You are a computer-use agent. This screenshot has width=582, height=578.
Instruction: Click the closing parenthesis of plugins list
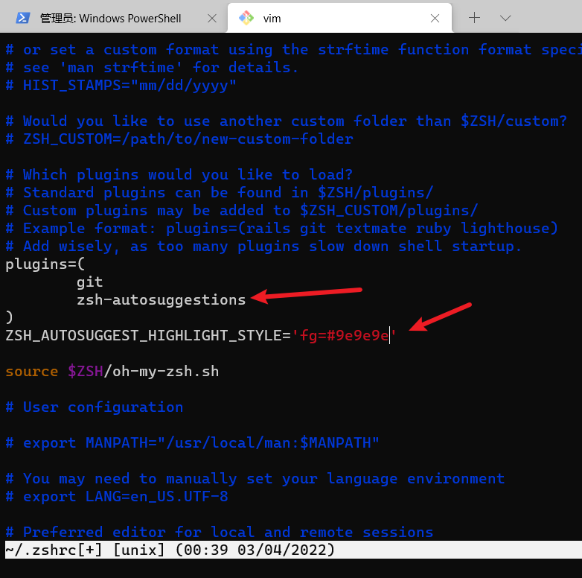(9, 317)
